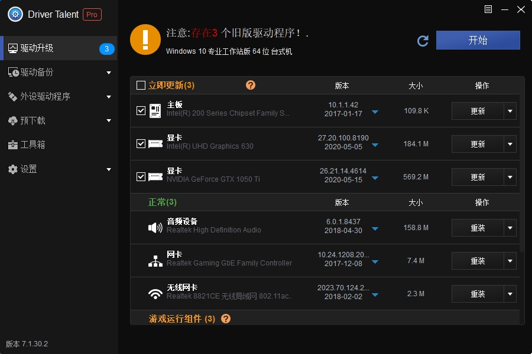Click 更新 for Intel UHD Graphics 630
The image size is (532, 354).
[478, 144]
